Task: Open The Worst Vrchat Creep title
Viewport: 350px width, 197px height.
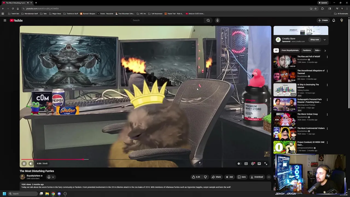Action: tap(307, 114)
